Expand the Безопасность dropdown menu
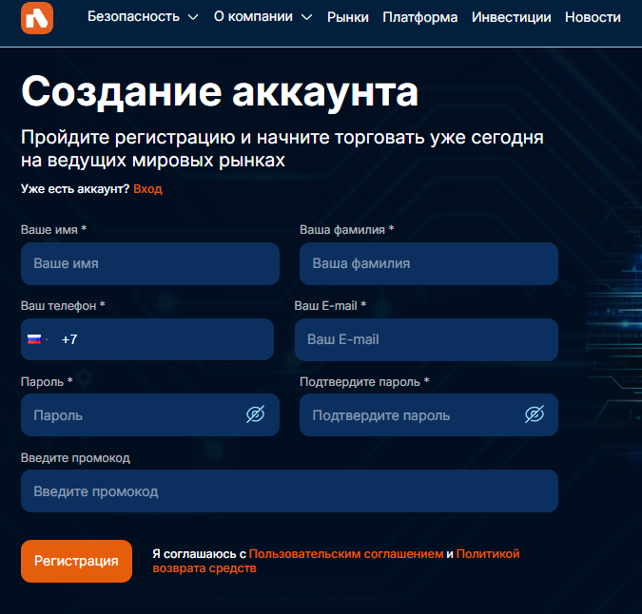This screenshot has width=642, height=614. pyautogui.click(x=143, y=17)
